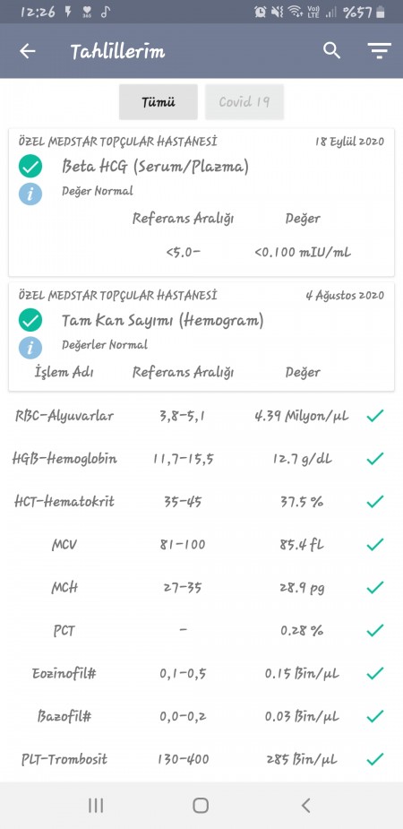
Task: Open the filter lines icon
Action: (379, 51)
